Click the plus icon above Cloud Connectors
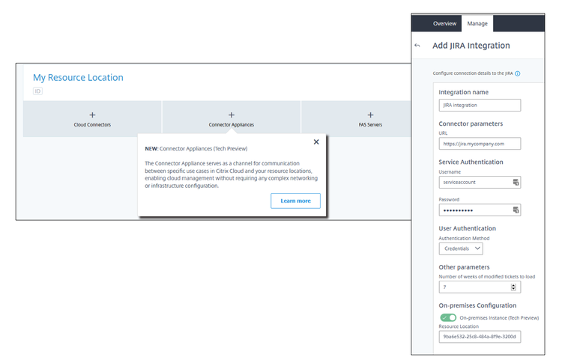 point(92,115)
